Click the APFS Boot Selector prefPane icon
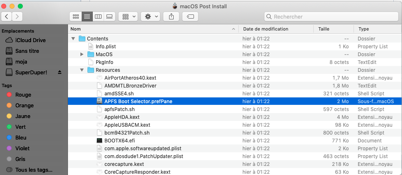 (x=99, y=102)
